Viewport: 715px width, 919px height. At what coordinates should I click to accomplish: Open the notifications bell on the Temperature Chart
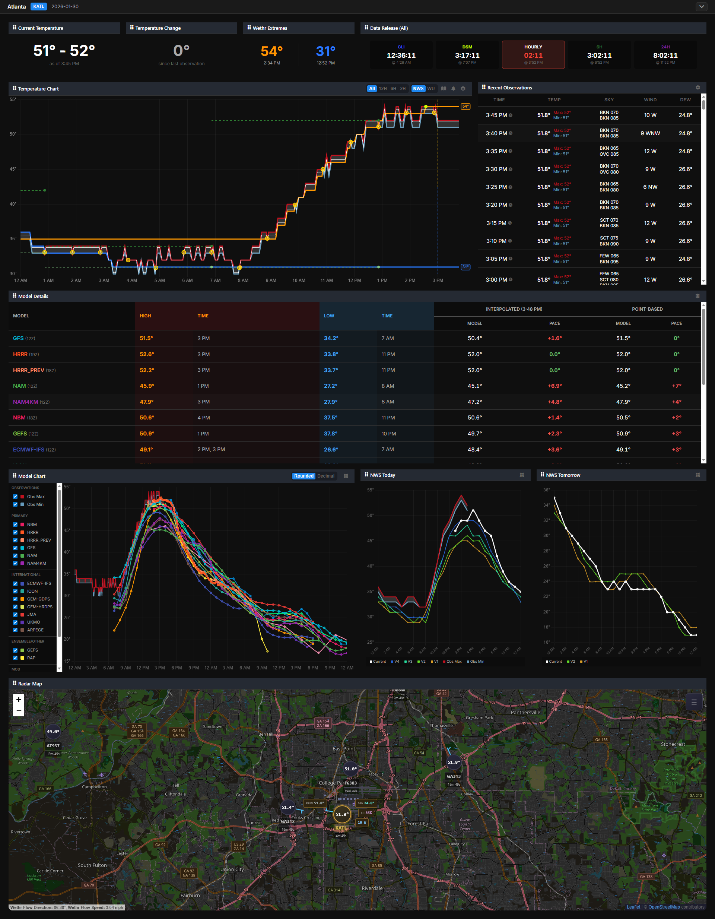pos(454,89)
